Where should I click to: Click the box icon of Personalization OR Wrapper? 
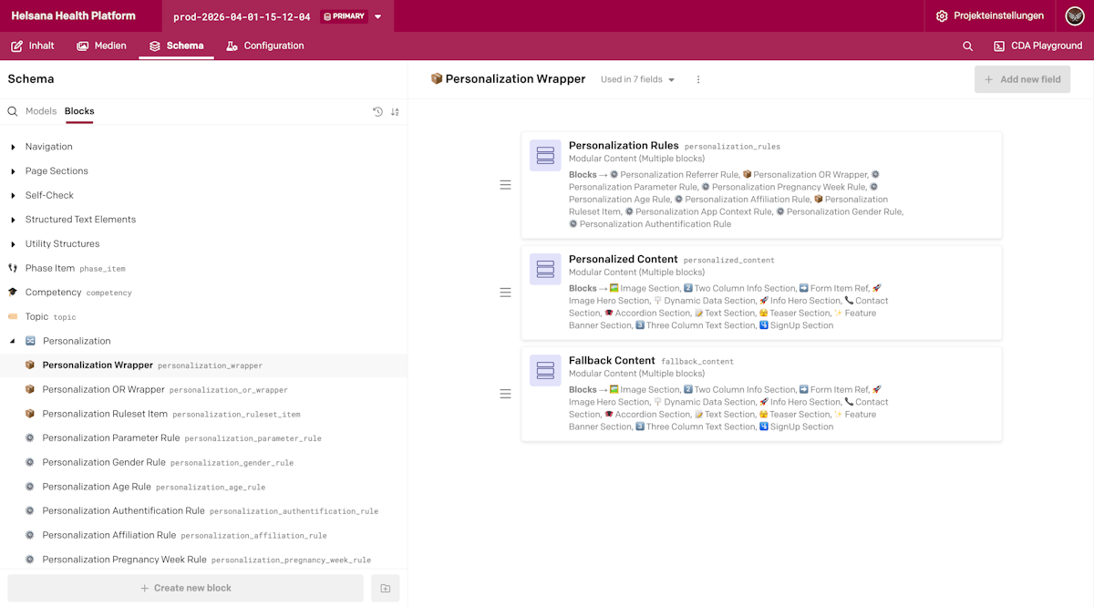tap(29, 389)
